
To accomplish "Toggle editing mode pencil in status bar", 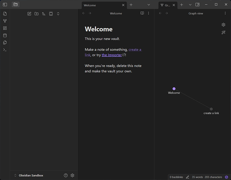I will tap(187, 177).
